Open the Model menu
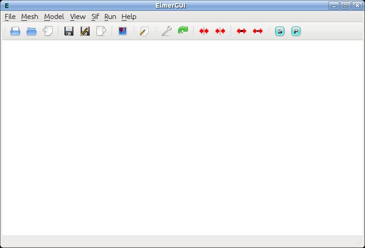This screenshot has width=365, height=248. pyautogui.click(x=54, y=17)
